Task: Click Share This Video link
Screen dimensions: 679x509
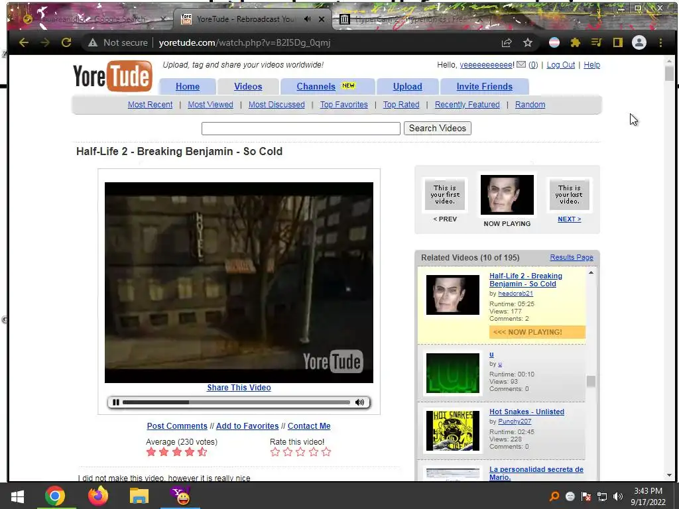Action: point(239,388)
